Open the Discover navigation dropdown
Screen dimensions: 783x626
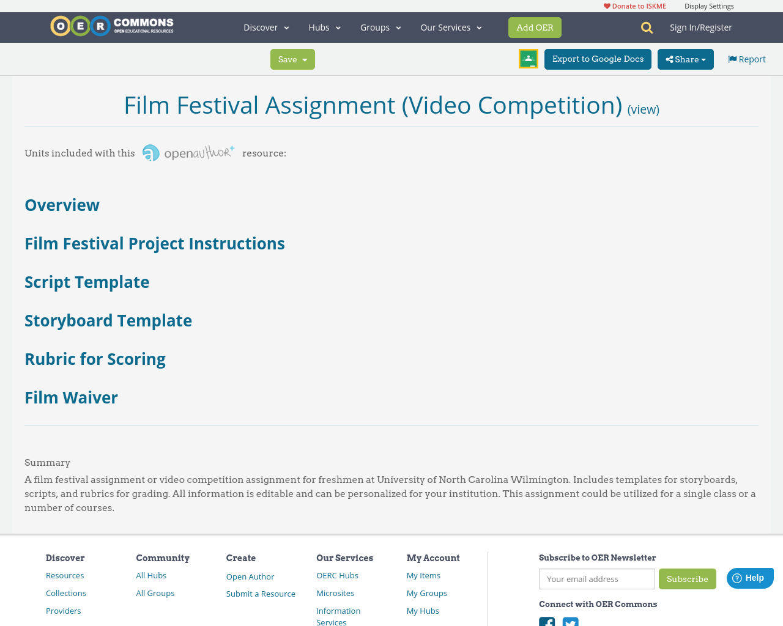265,26
